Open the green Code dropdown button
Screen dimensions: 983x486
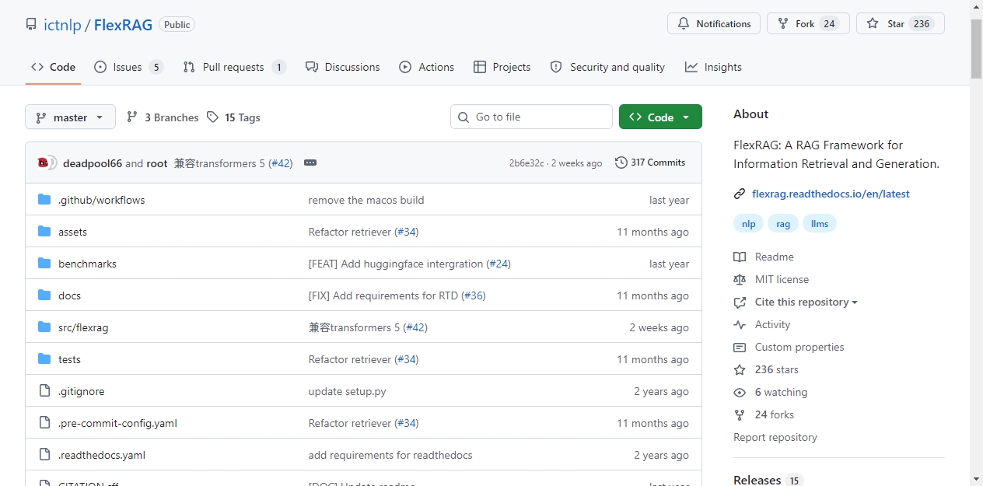click(x=660, y=117)
